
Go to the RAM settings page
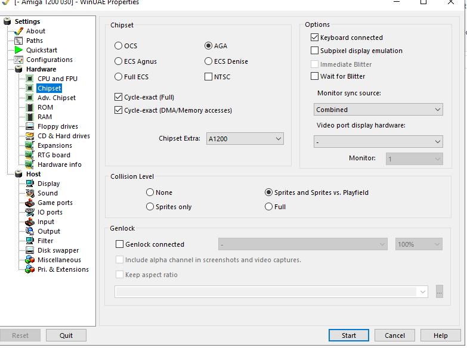[45, 117]
